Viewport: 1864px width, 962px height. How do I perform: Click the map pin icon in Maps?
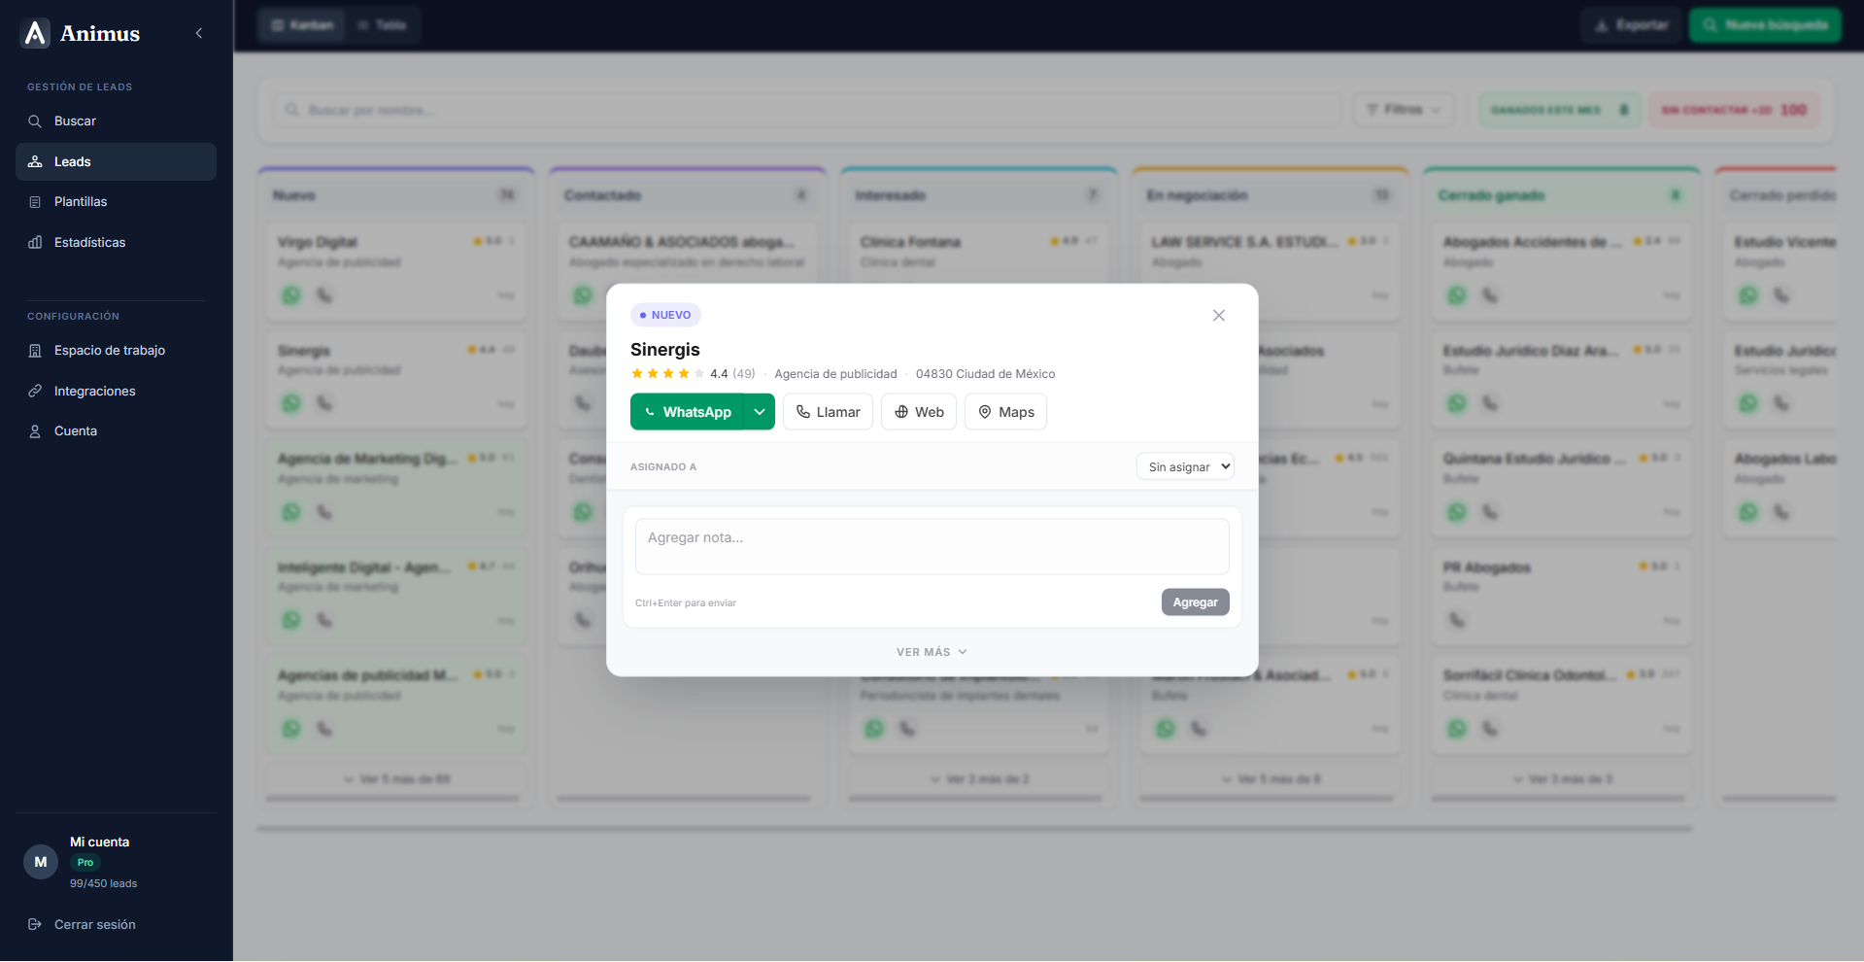coord(985,412)
